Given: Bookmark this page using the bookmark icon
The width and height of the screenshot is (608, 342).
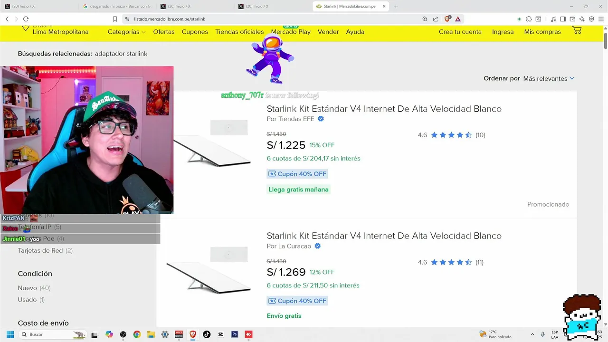Looking at the screenshot, I should tap(115, 19).
